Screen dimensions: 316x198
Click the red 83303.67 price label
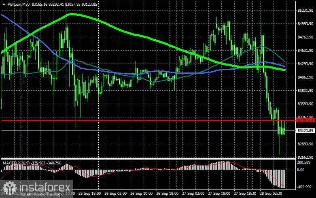coord(305,120)
